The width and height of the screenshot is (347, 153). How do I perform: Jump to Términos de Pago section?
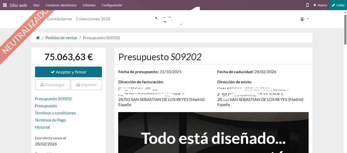coord(50,120)
